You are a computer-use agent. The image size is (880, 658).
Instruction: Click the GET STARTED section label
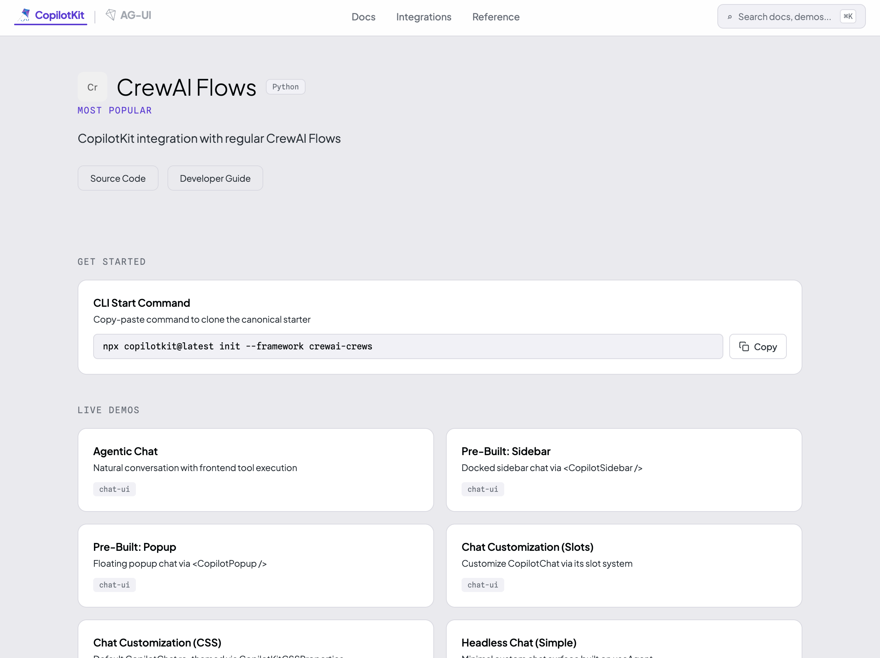111,262
